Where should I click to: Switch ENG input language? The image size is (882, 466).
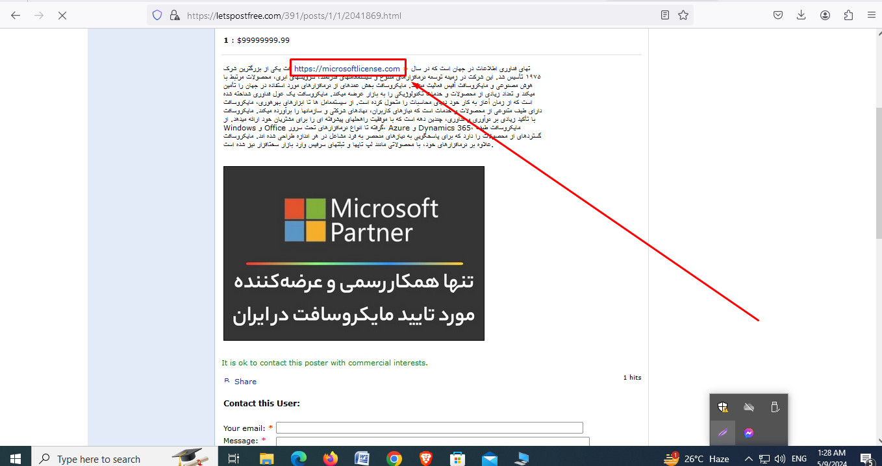tap(798, 458)
